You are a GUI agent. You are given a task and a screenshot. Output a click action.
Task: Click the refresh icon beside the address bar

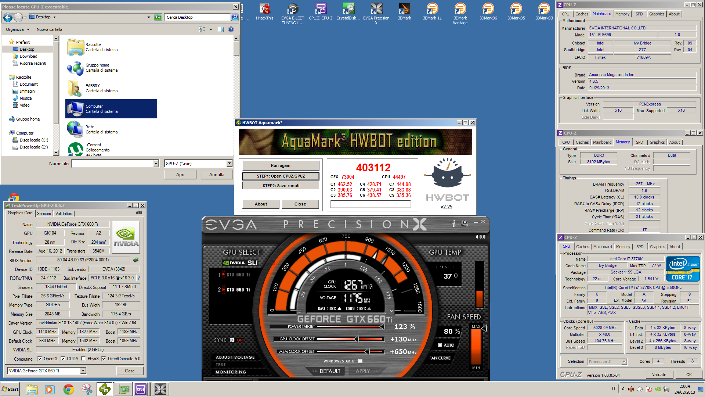(x=158, y=17)
